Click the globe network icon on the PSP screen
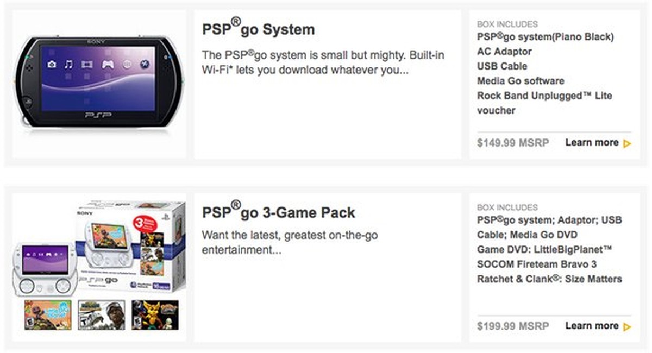The image size is (652, 353). click(x=127, y=65)
